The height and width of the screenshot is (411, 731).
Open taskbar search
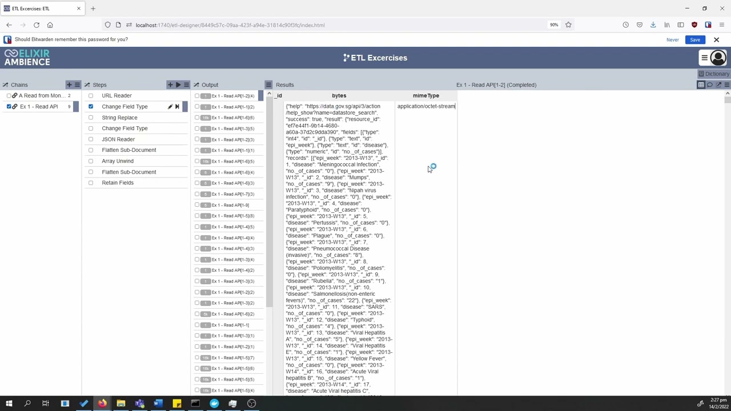pyautogui.click(x=27, y=404)
